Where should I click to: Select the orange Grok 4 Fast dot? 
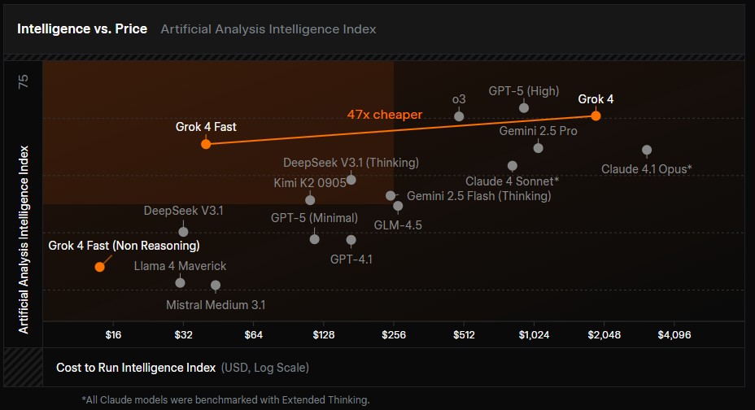206,144
